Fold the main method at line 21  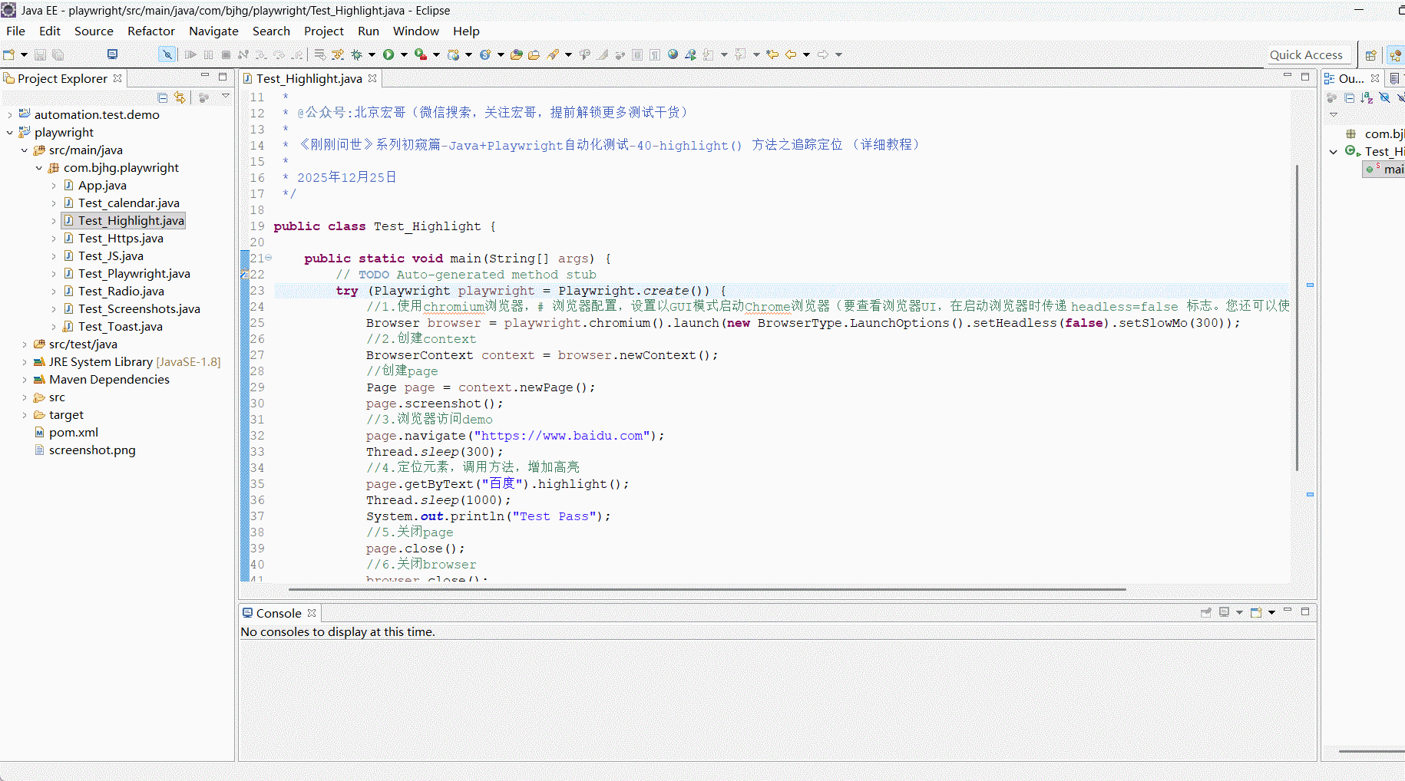pos(269,258)
